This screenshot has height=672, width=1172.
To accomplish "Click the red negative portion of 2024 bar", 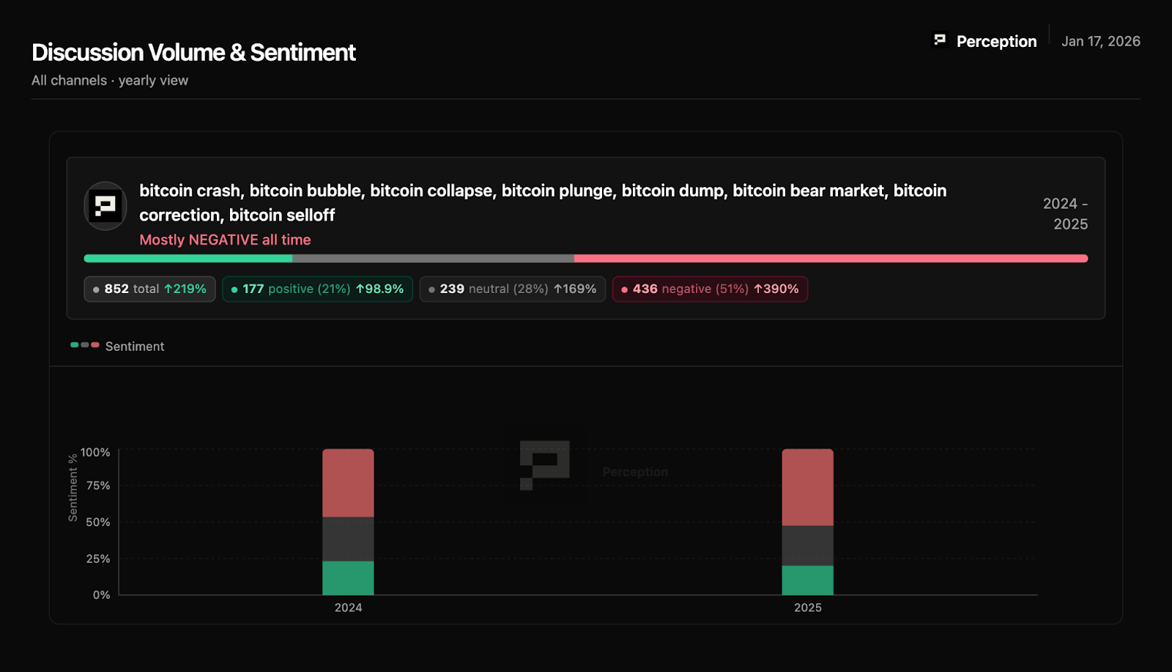I will click(348, 483).
